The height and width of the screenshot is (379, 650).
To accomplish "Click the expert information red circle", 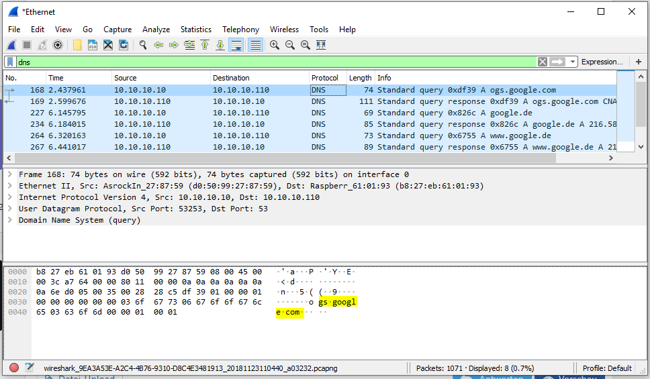I will coord(14,368).
